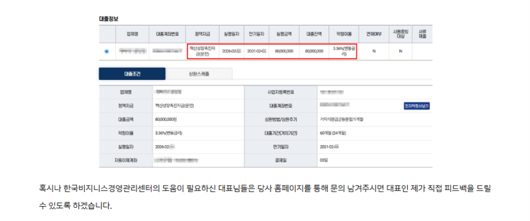The image size is (530, 221).
Task: Click the 상환방법/상환주기 label
Action: coord(281,120)
